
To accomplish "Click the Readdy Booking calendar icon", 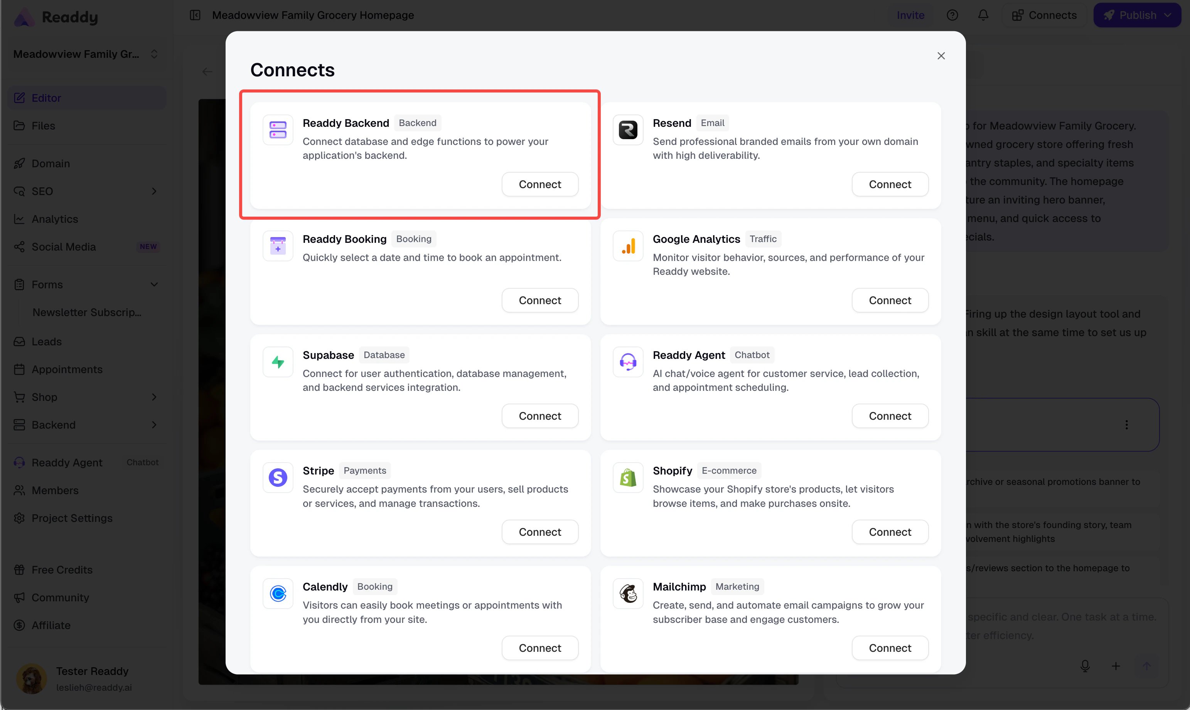I will [x=278, y=246].
